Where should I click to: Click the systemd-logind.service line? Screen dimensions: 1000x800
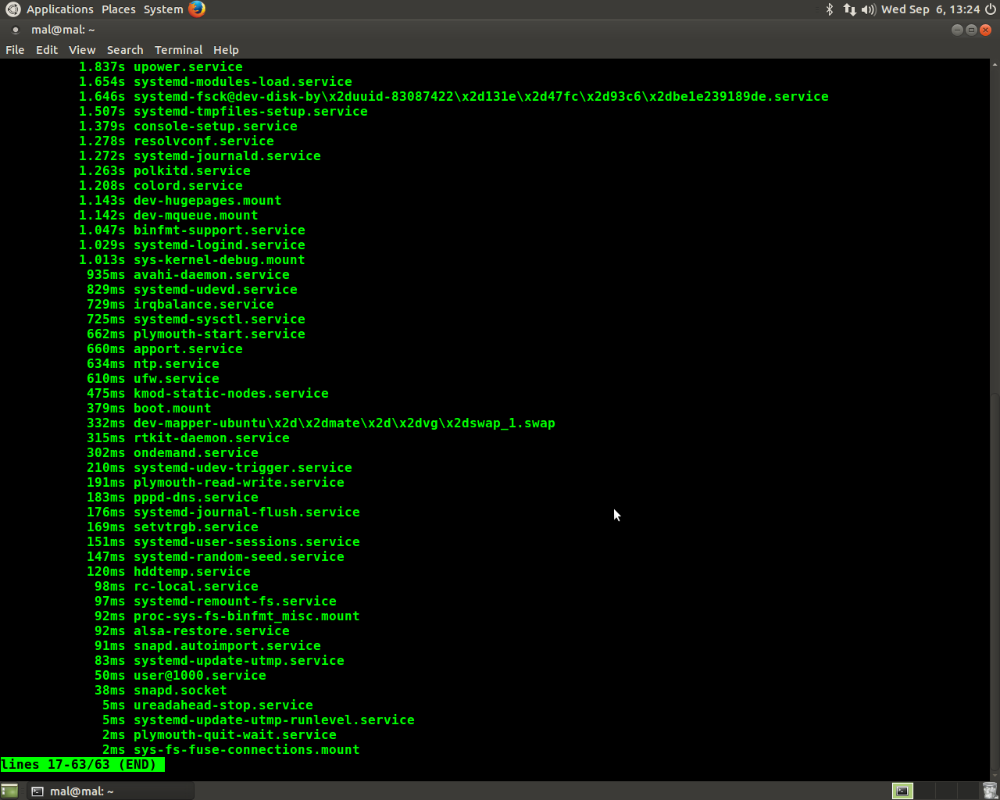pyautogui.click(x=191, y=245)
